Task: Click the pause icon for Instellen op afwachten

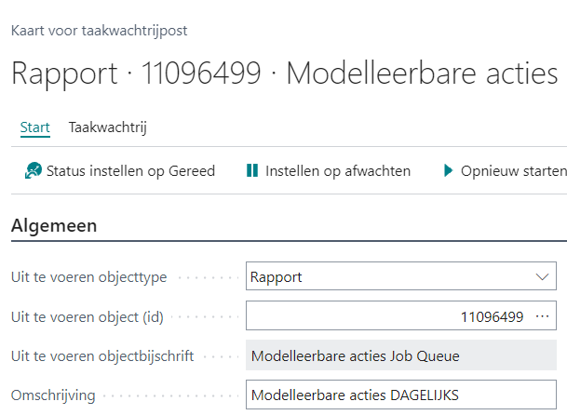Action: (x=251, y=170)
